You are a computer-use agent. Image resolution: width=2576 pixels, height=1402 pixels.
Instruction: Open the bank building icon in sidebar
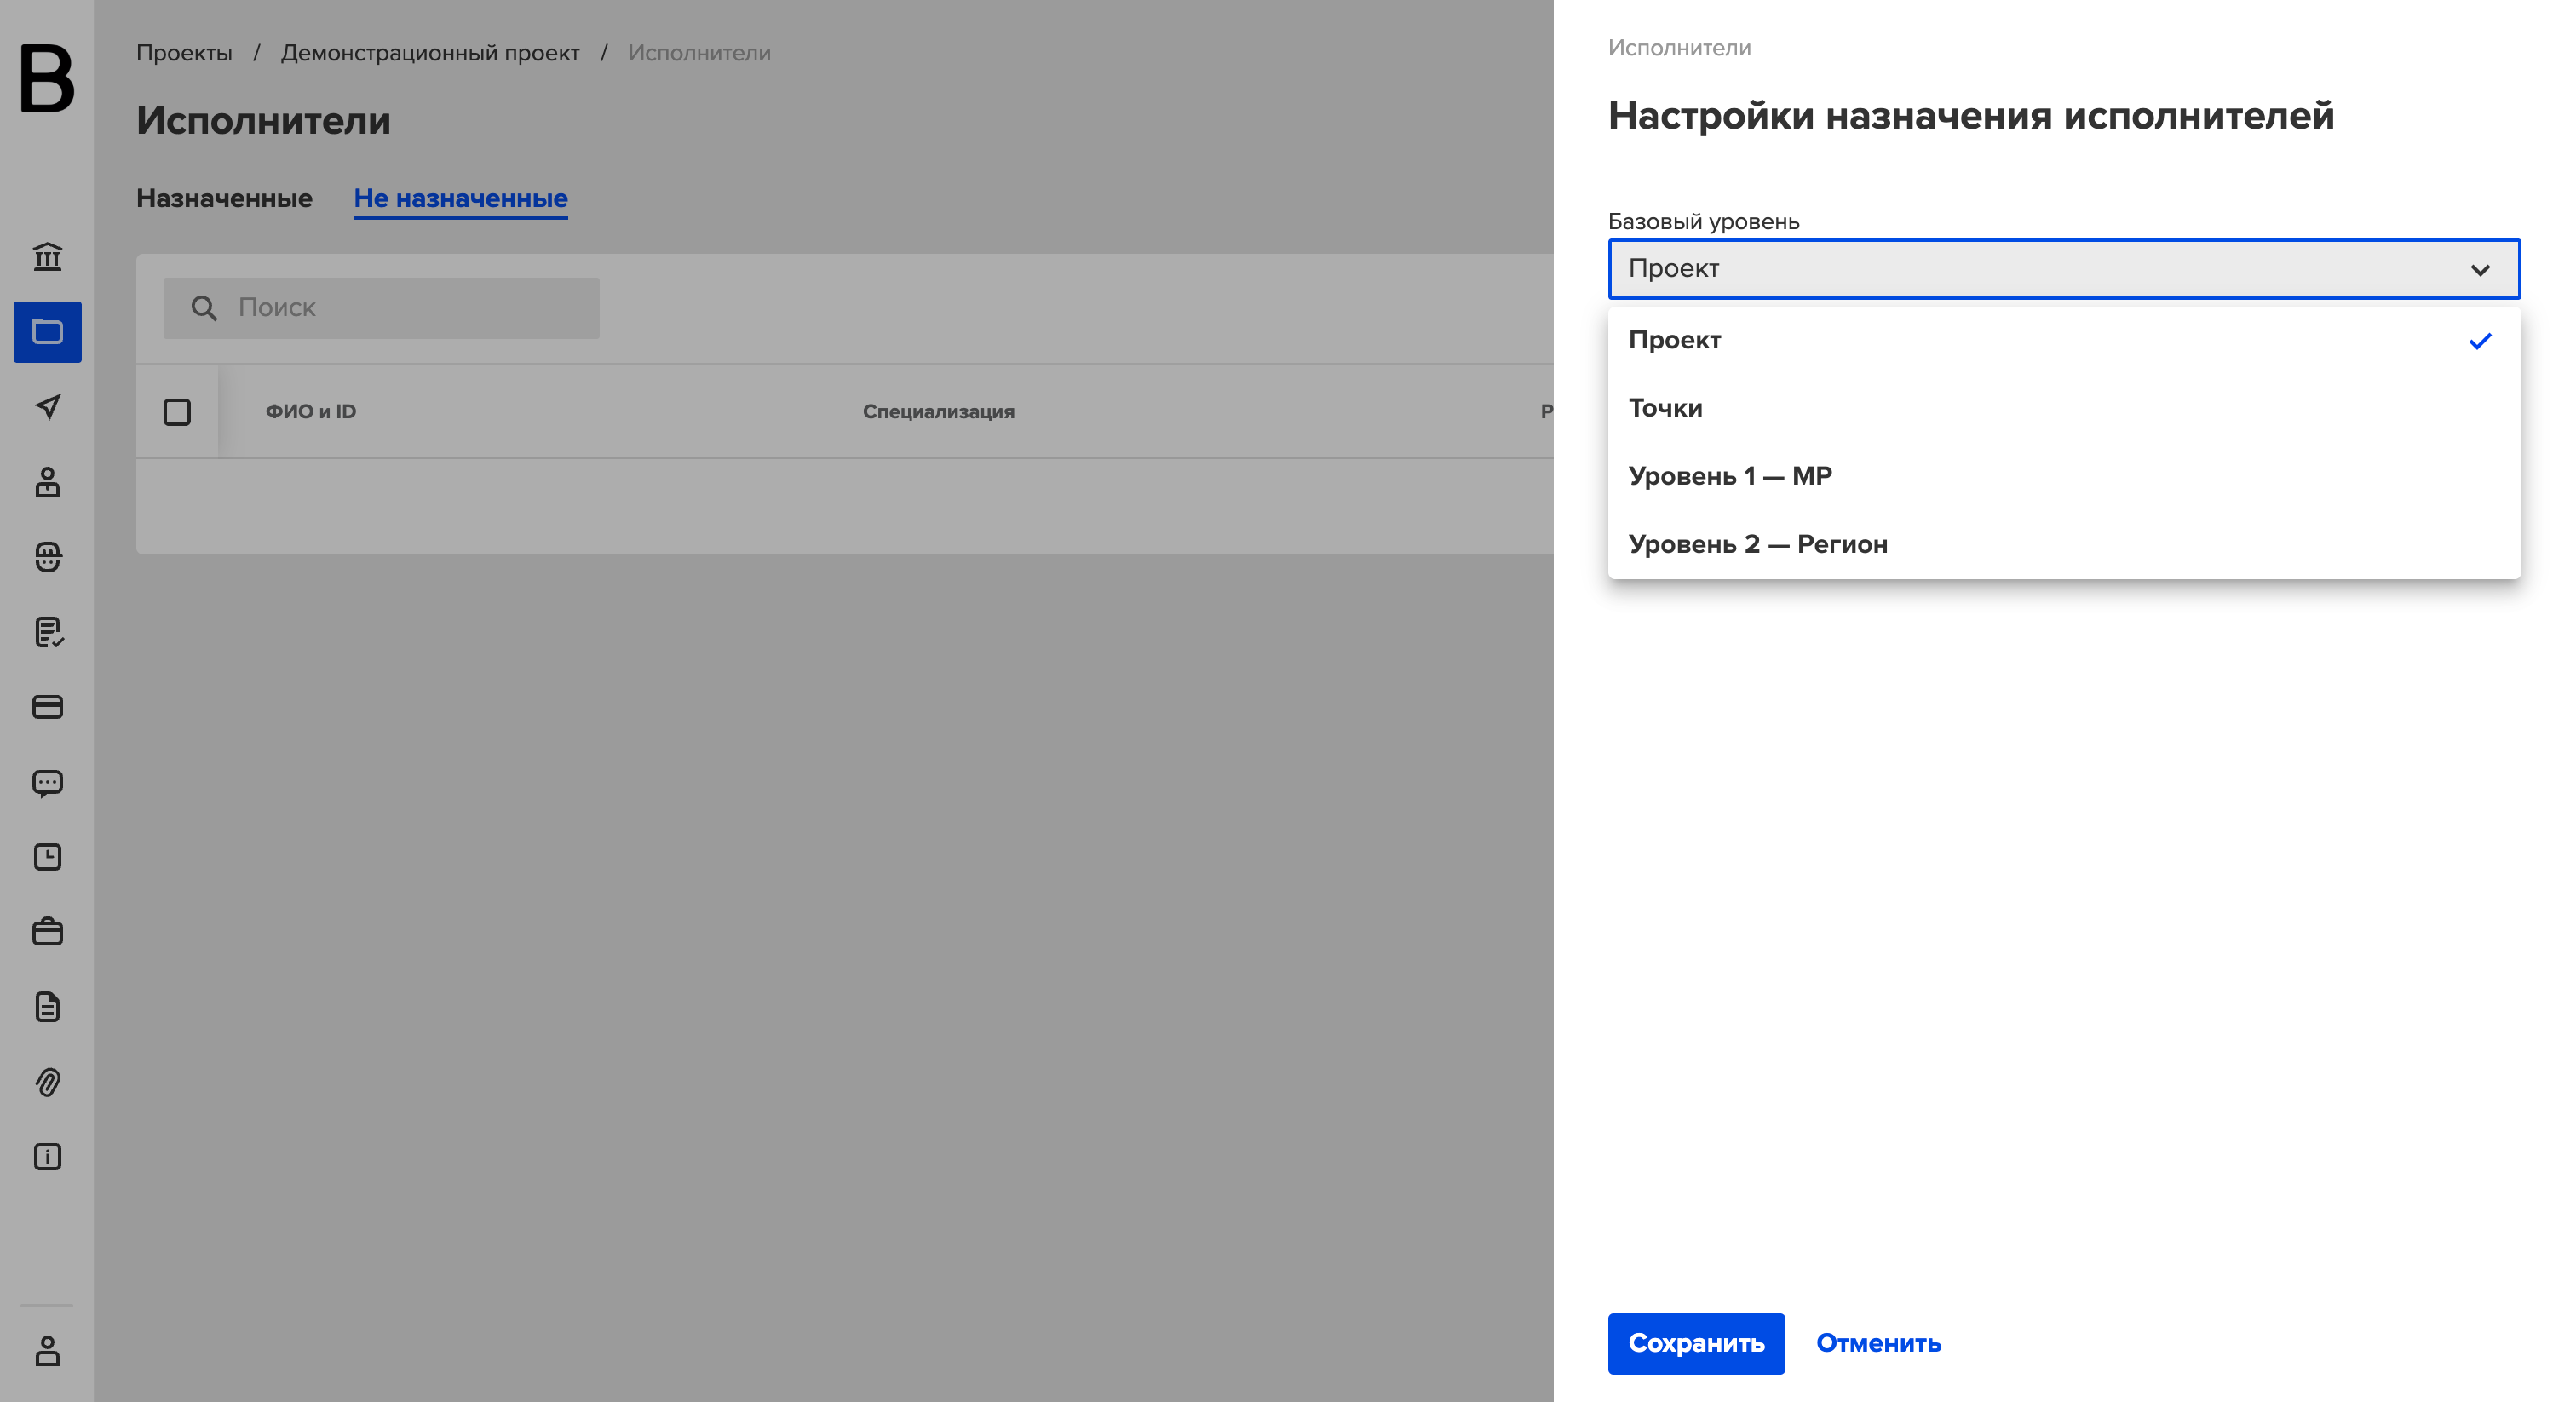(47, 257)
